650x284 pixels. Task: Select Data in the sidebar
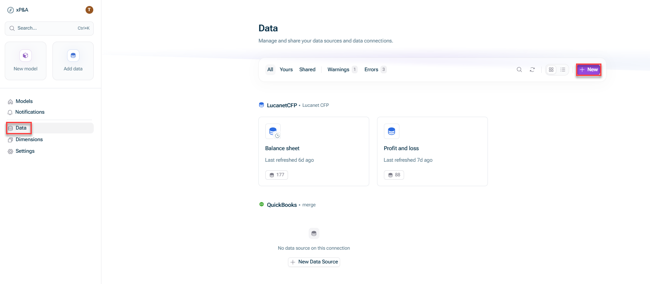(x=49, y=128)
